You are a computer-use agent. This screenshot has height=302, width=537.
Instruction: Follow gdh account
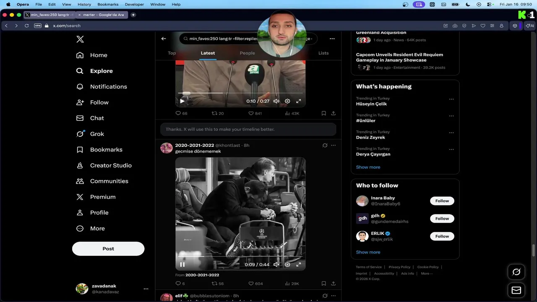click(x=442, y=219)
